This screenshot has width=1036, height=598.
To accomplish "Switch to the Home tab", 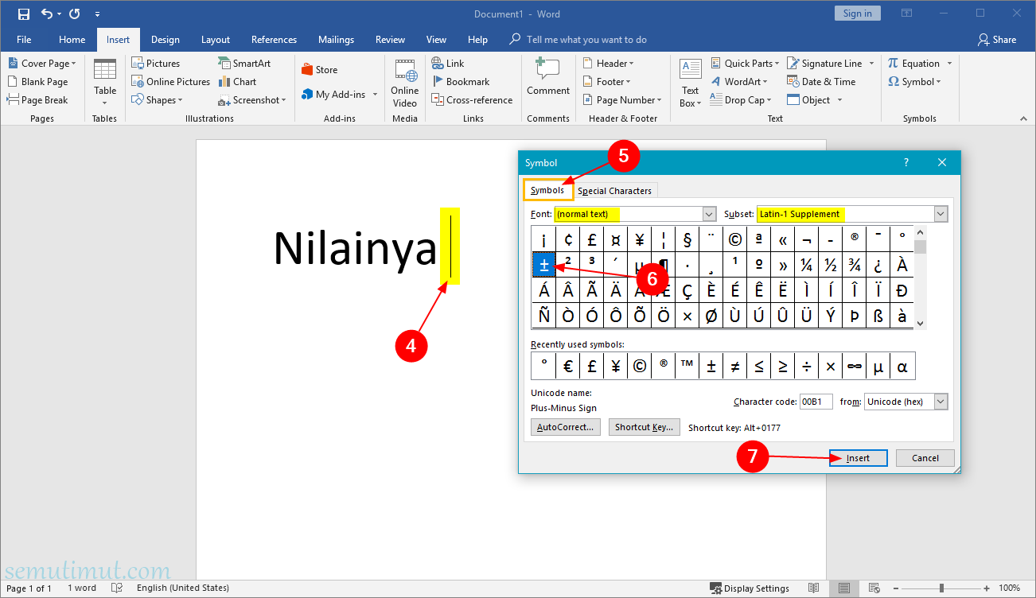I will 72,40.
